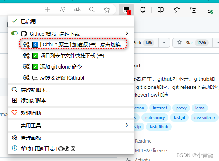Open the Tampermonkey extension icon
The image size is (219, 161).
click(126, 10)
